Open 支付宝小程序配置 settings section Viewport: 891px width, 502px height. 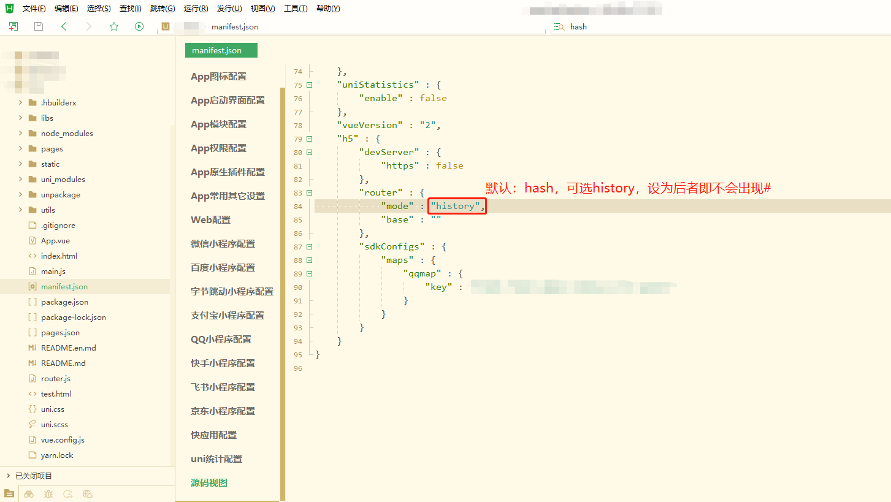coord(228,316)
